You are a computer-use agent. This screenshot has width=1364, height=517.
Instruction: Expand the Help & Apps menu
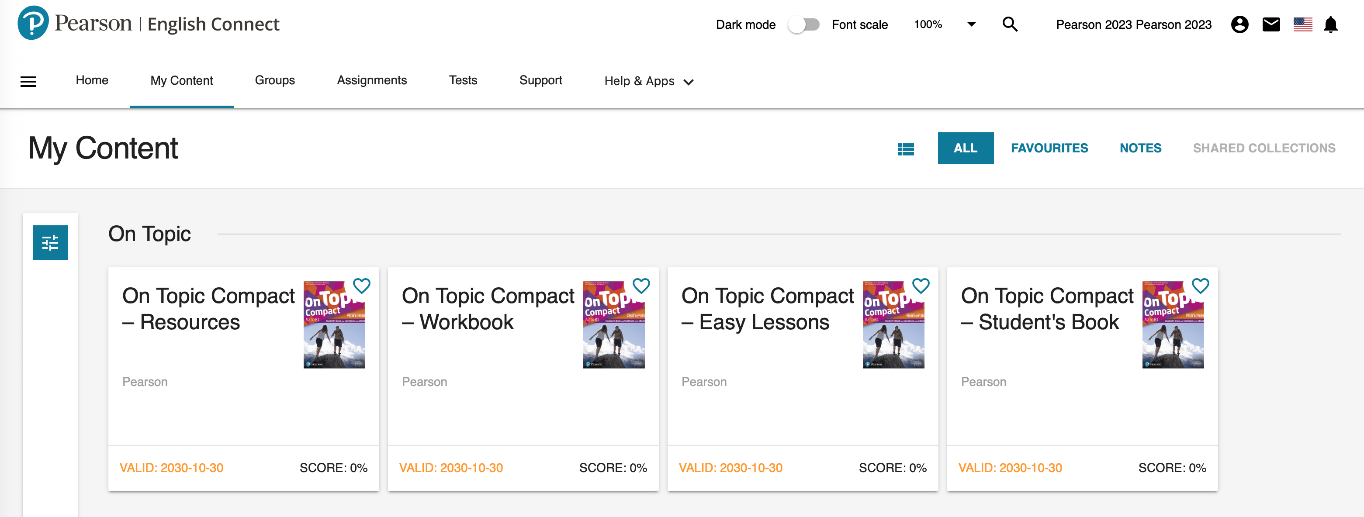click(x=649, y=81)
